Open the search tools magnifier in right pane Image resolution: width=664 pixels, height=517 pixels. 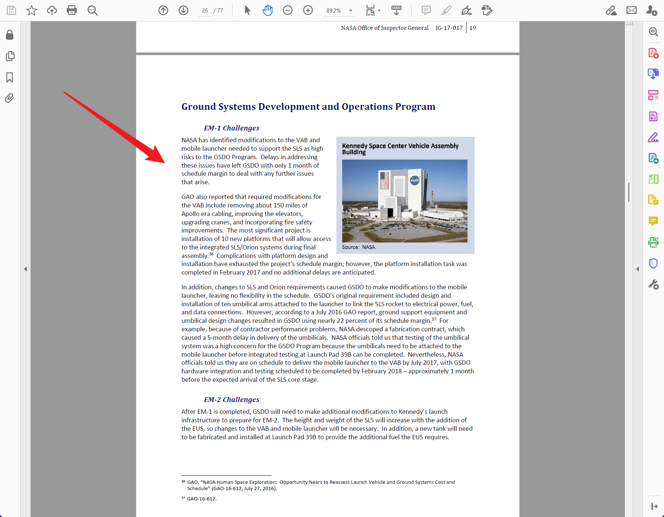(x=653, y=32)
